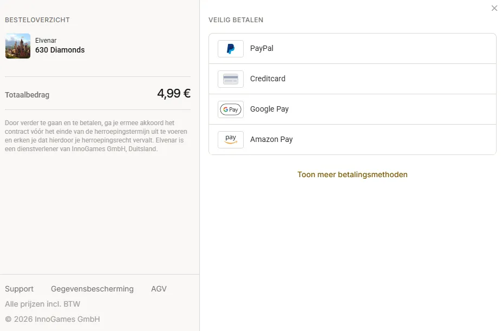The height and width of the screenshot is (331, 502).
Task: Expand Toon meer betalingsmethoden
Action: click(x=352, y=174)
